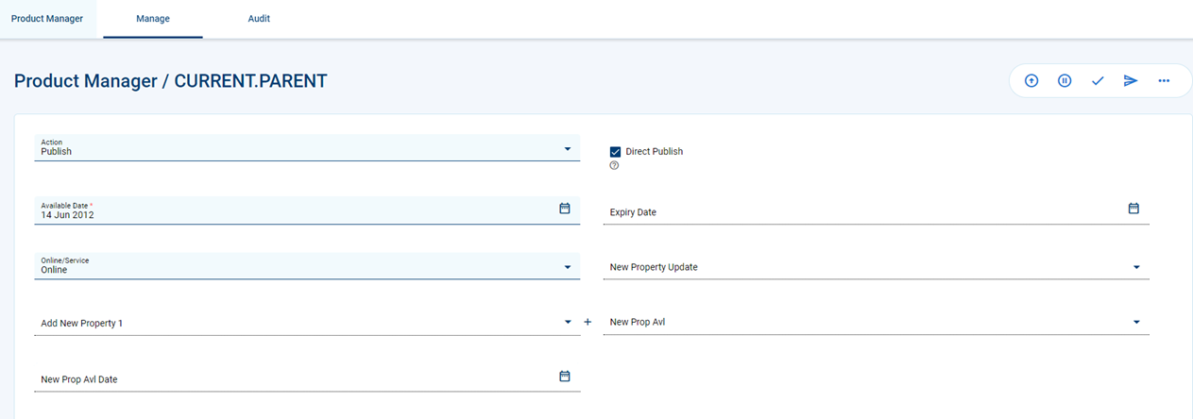The width and height of the screenshot is (1193, 419).
Task: Click the checkmark validate icon
Action: (x=1098, y=81)
